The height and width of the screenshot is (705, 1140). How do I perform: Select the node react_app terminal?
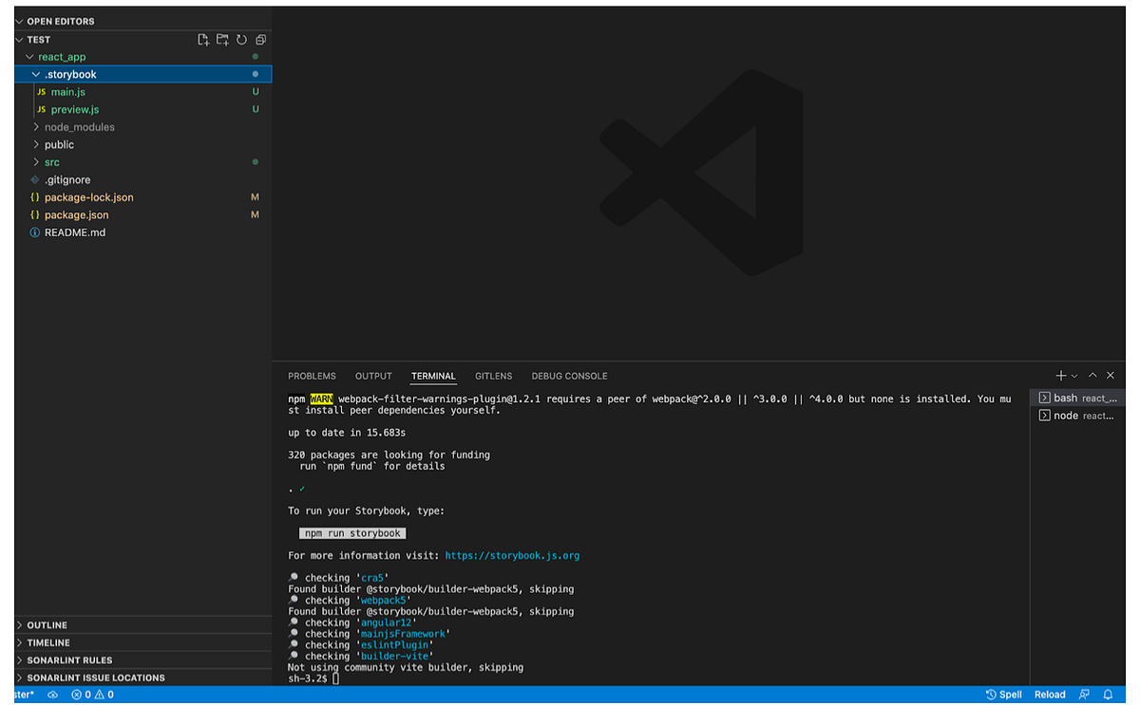click(1078, 416)
